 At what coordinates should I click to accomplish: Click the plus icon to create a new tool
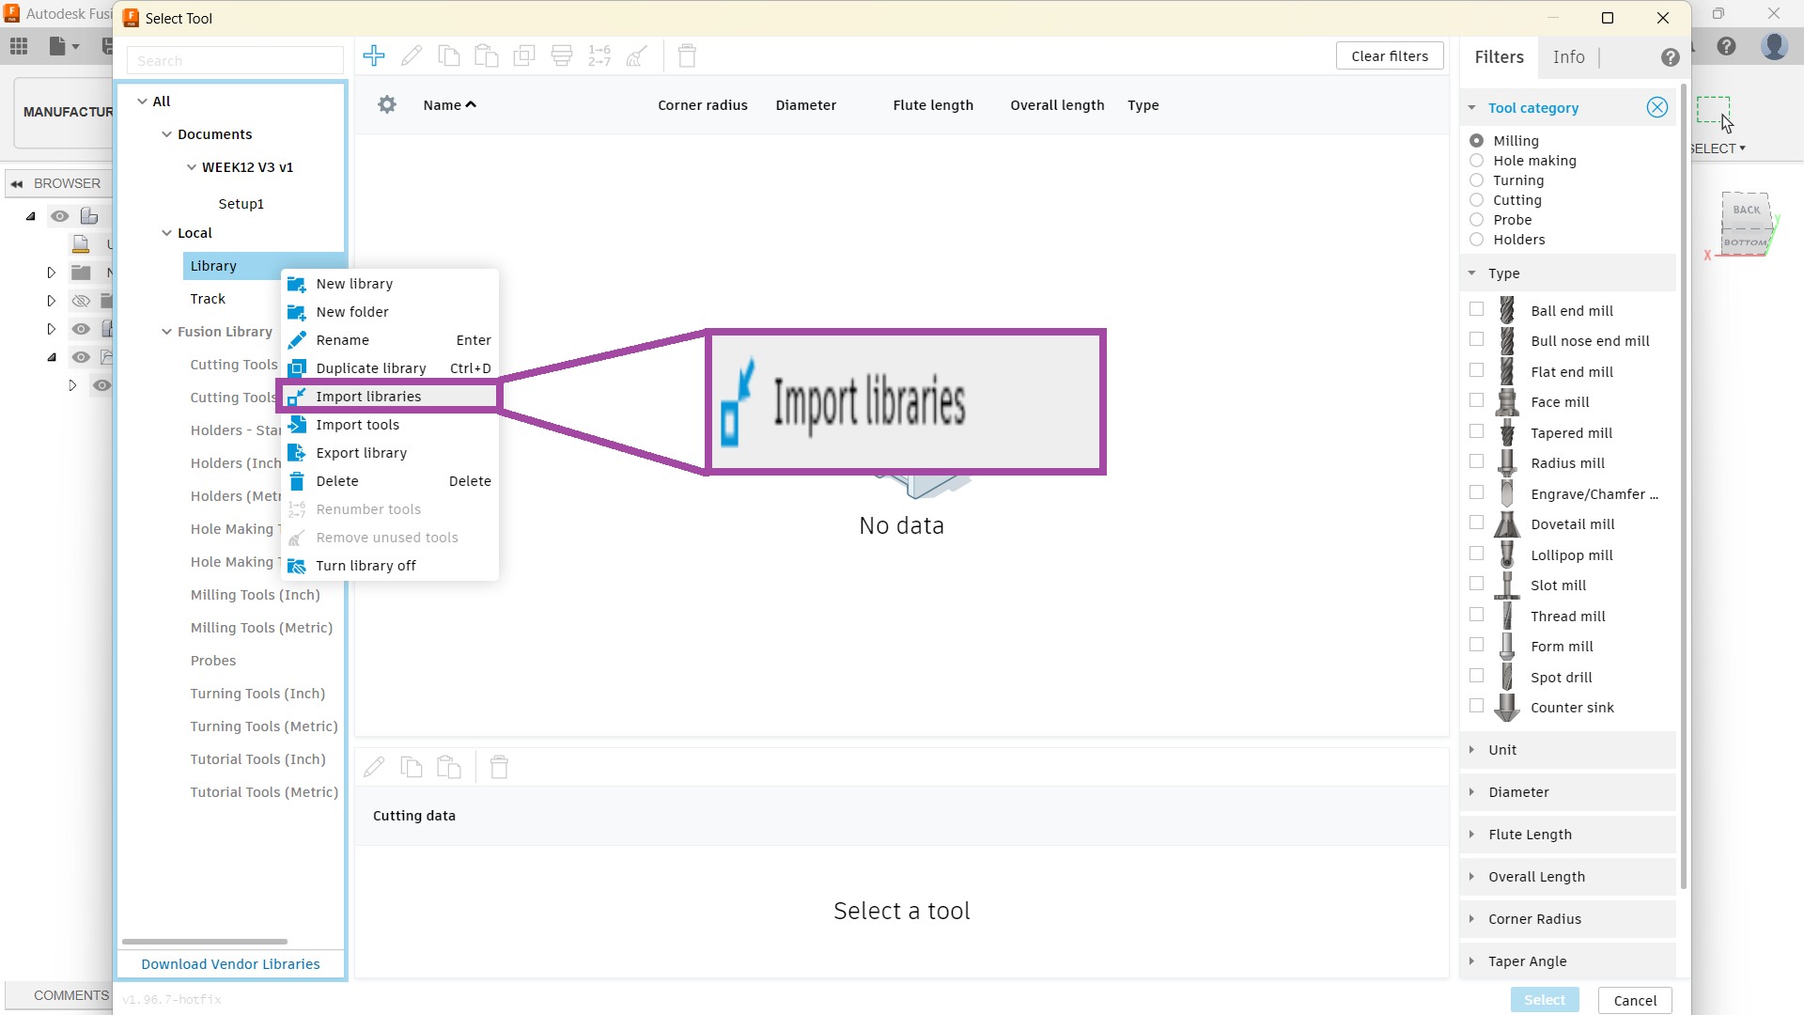coord(374,55)
